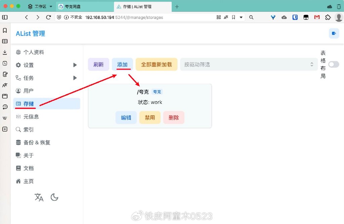
Task: Open 索引 in the sidebar
Action: [46, 129]
